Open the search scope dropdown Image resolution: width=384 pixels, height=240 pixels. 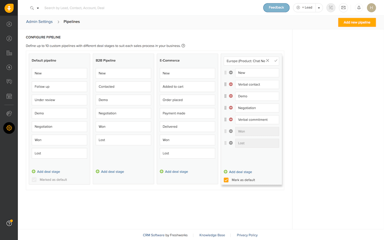pos(37,7)
